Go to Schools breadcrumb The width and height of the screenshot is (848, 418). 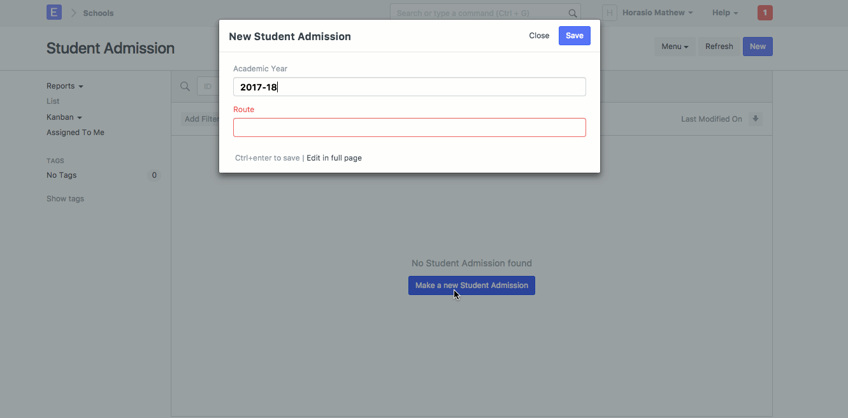(98, 13)
